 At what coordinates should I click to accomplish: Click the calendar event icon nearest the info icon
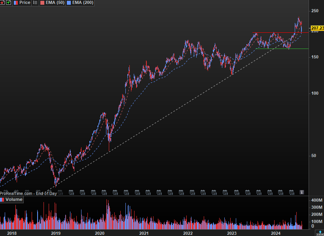tap(292, 192)
